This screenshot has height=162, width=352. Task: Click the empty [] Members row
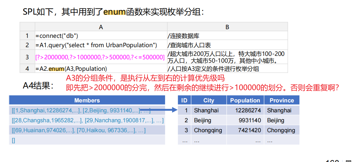(13, 140)
